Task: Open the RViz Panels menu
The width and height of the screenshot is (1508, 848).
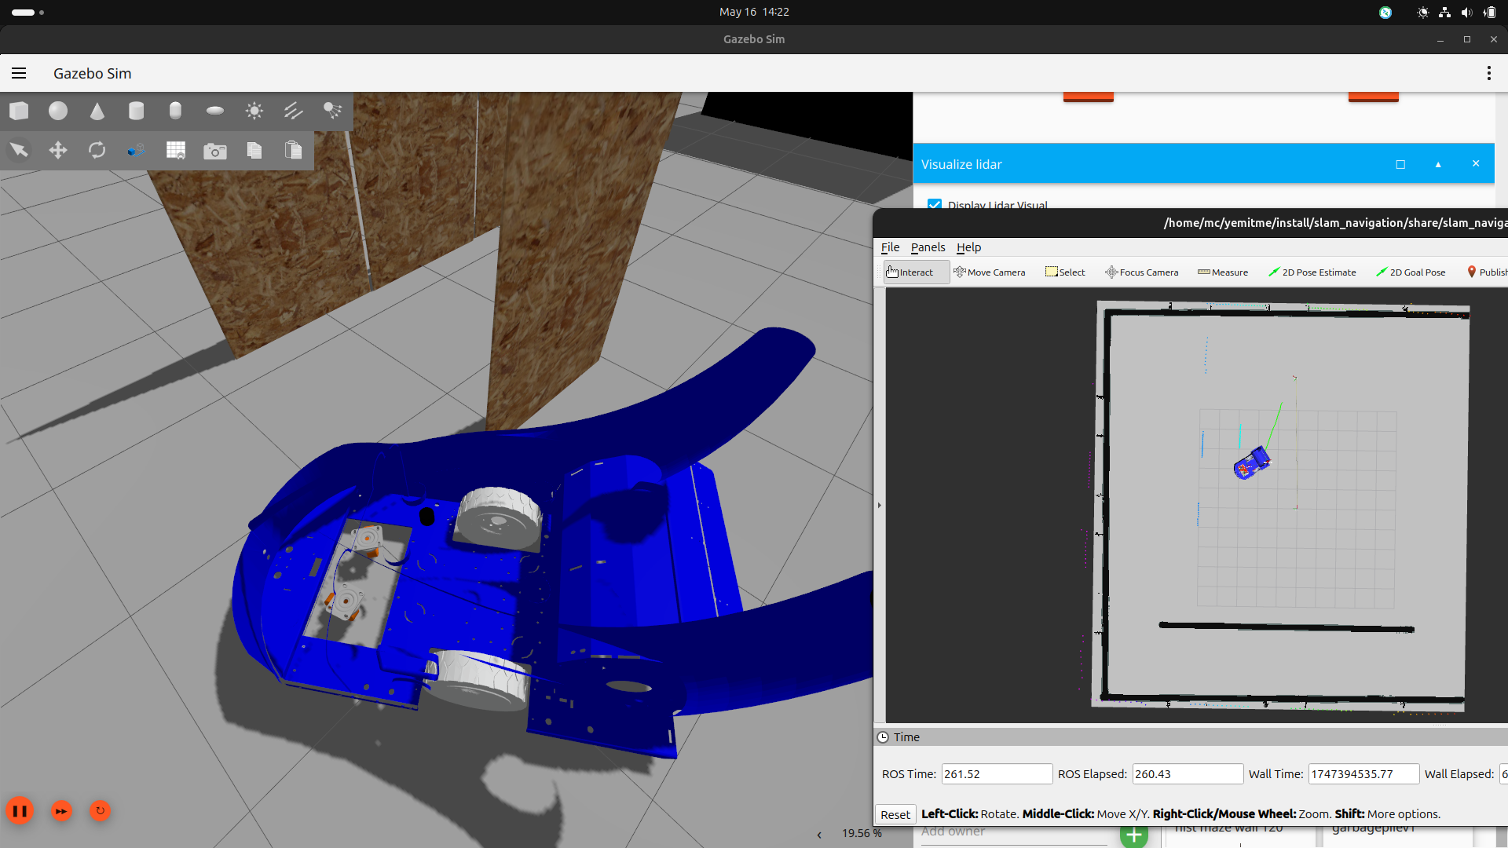Action: click(928, 247)
